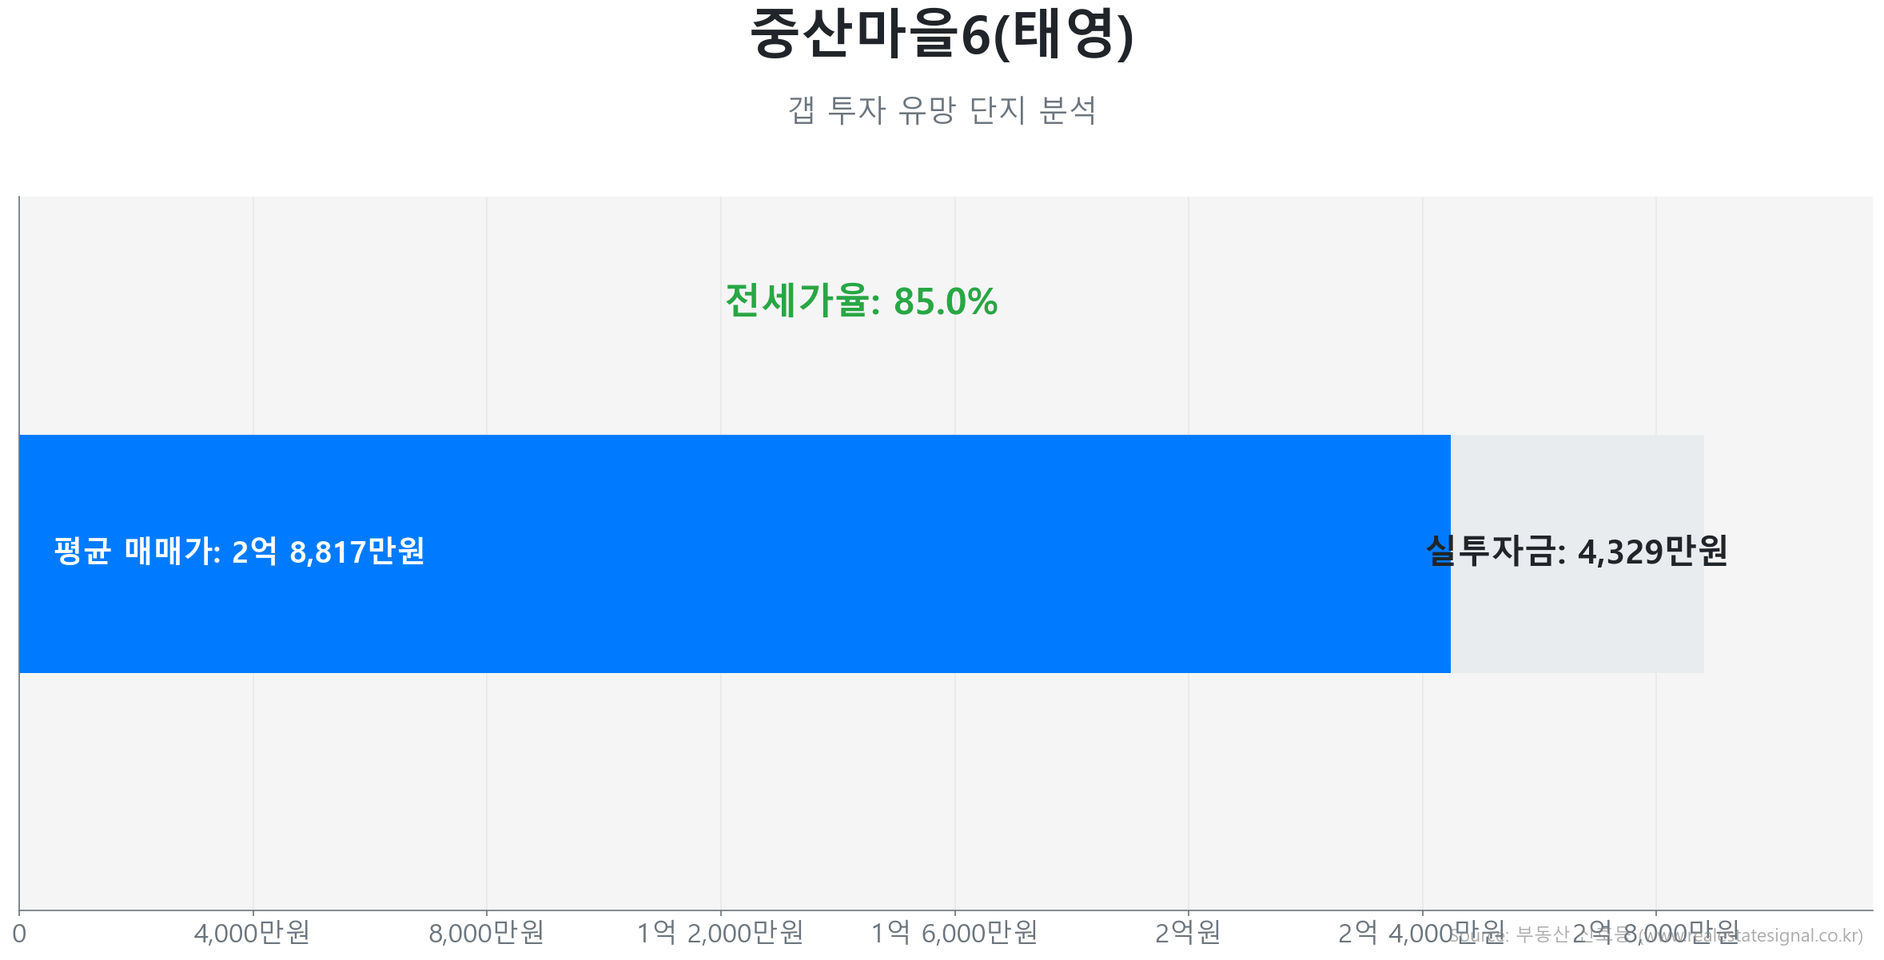Click the 1억 6,000만원 x-axis tick label
Screen dimensions: 1884x960
click(x=954, y=933)
